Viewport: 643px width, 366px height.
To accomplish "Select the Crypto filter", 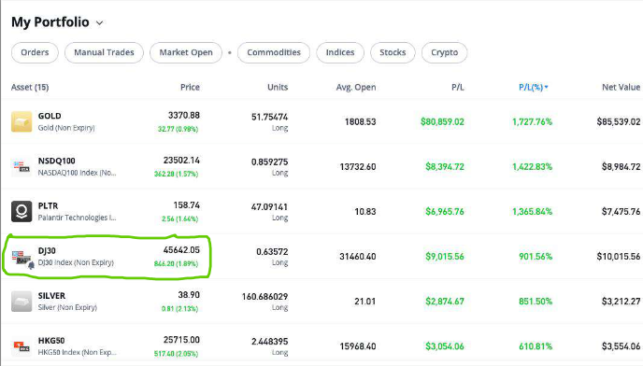I will click(444, 52).
